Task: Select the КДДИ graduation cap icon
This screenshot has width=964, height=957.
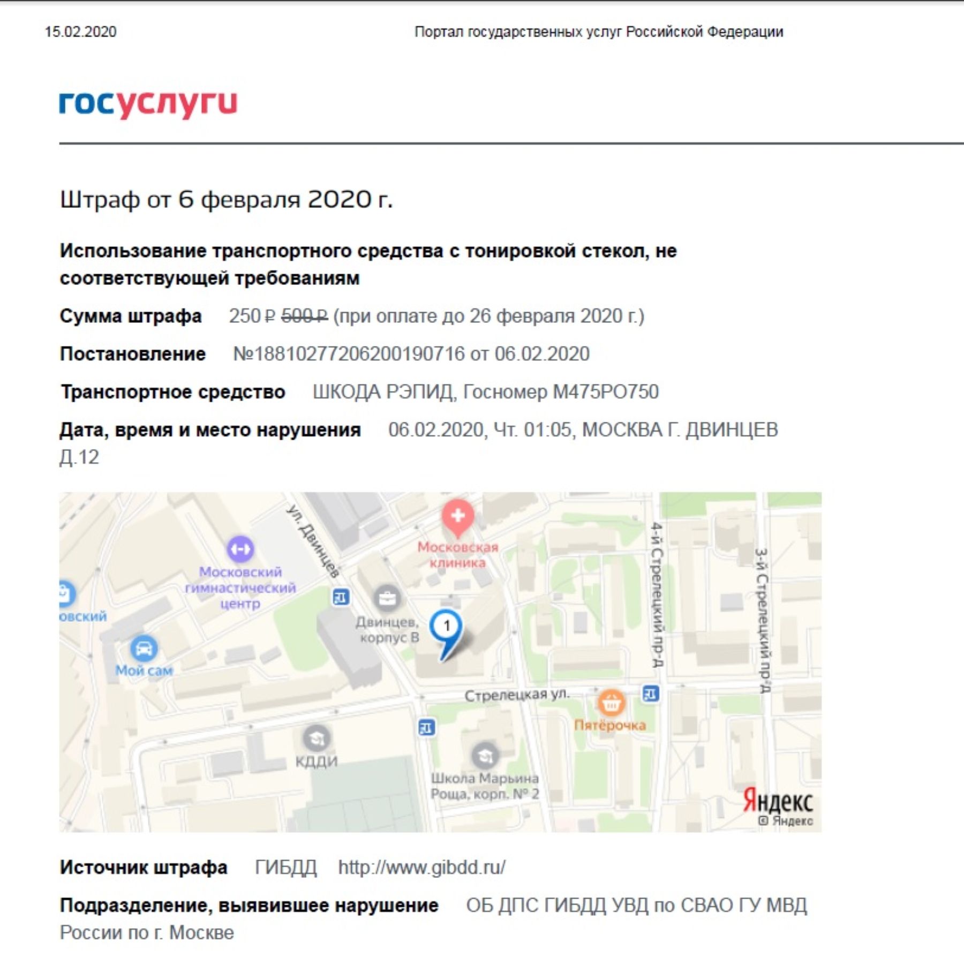Action: tap(317, 739)
